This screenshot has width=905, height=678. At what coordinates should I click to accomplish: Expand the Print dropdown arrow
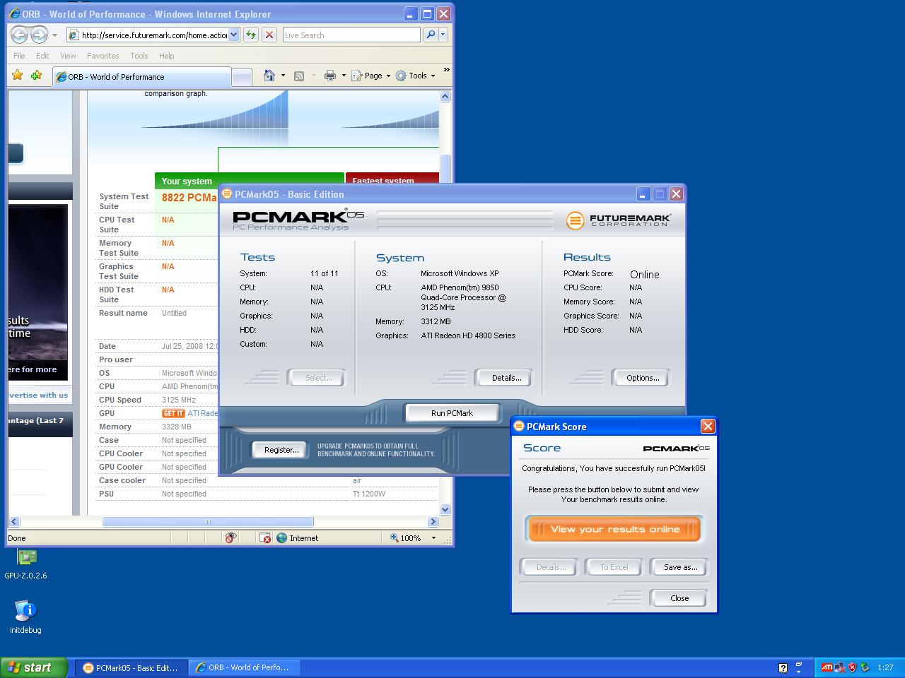(x=344, y=76)
